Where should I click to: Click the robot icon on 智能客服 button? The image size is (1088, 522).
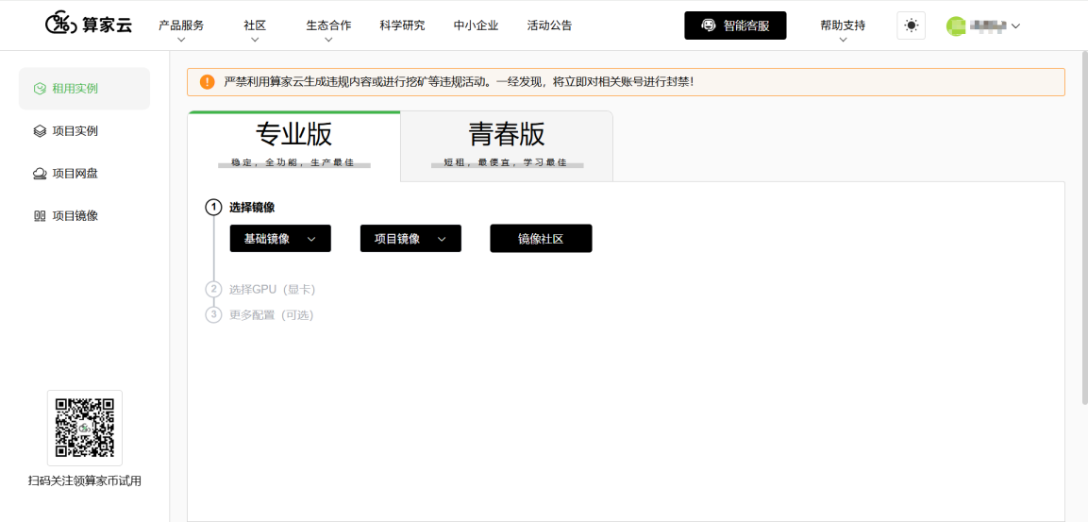(708, 25)
